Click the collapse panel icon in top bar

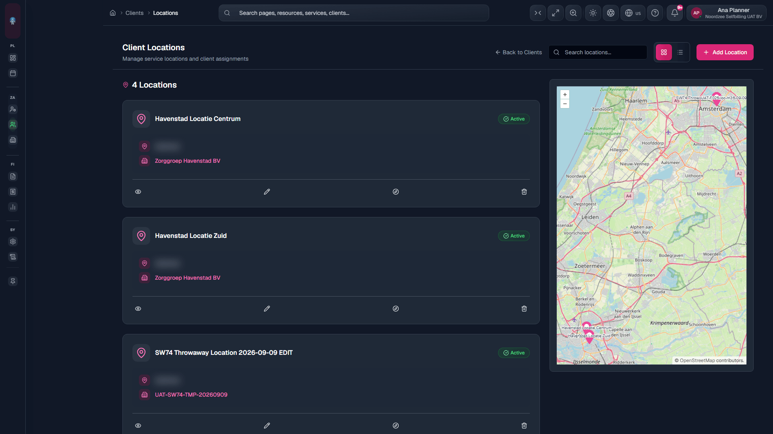click(x=538, y=13)
